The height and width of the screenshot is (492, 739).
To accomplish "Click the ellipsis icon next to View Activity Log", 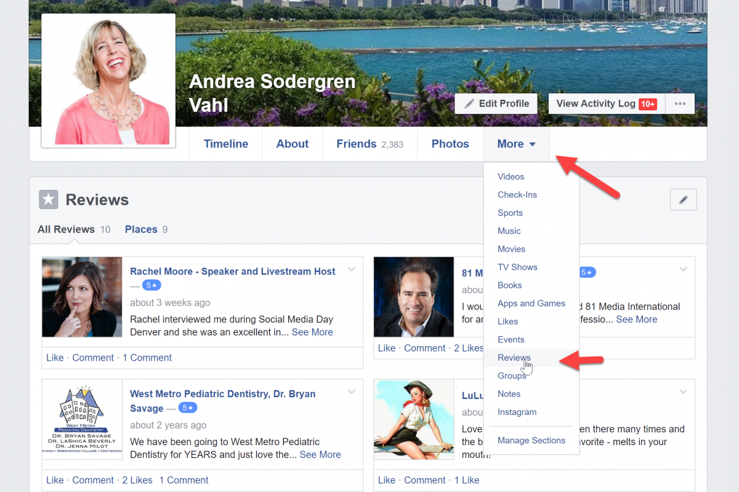I will coord(679,103).
